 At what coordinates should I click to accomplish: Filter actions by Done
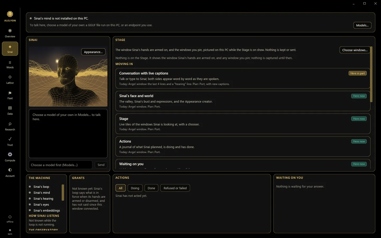pyautogui.click(x=151, y=188)
